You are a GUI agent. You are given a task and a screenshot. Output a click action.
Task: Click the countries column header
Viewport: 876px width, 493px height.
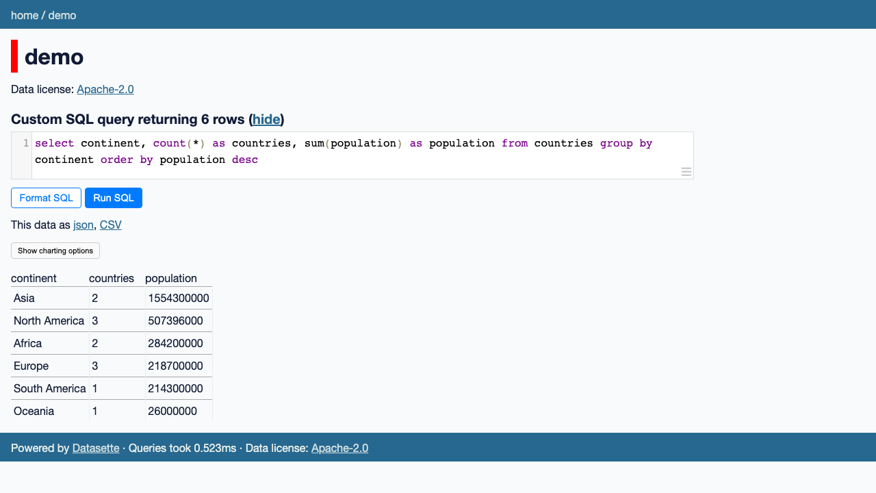[x=112, y=278]
